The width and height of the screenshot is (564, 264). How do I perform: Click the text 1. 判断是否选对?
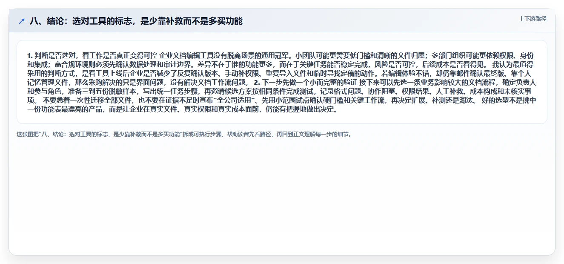[52, 55]
